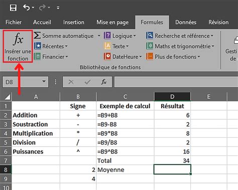This screenshot has height=190, width=238.
Task: Open the Logique functions menu
Action: [x=120, y=36]
